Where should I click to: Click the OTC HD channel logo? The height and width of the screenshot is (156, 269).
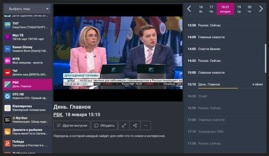tap(7, 96)
